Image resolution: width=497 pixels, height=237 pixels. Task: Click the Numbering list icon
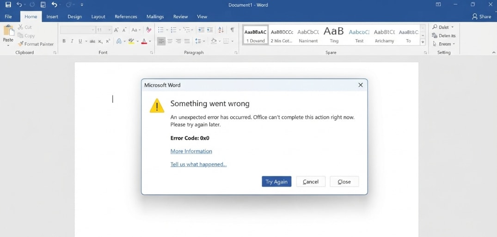pos(173,30)
